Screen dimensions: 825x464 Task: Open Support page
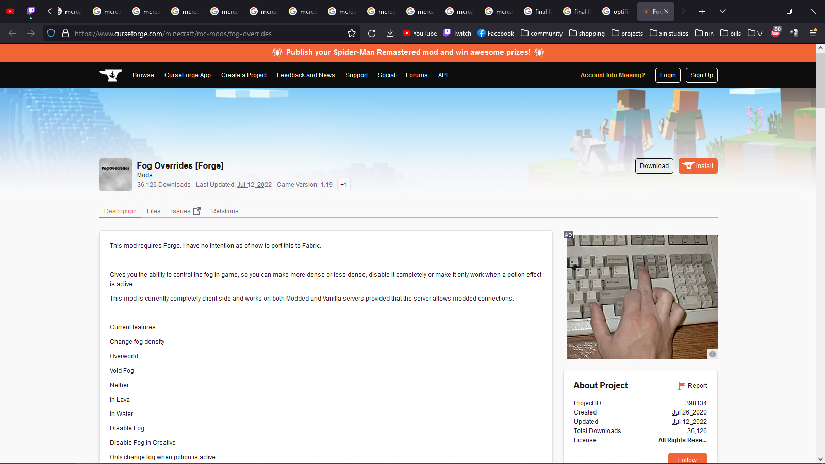(x=357, y=75)
